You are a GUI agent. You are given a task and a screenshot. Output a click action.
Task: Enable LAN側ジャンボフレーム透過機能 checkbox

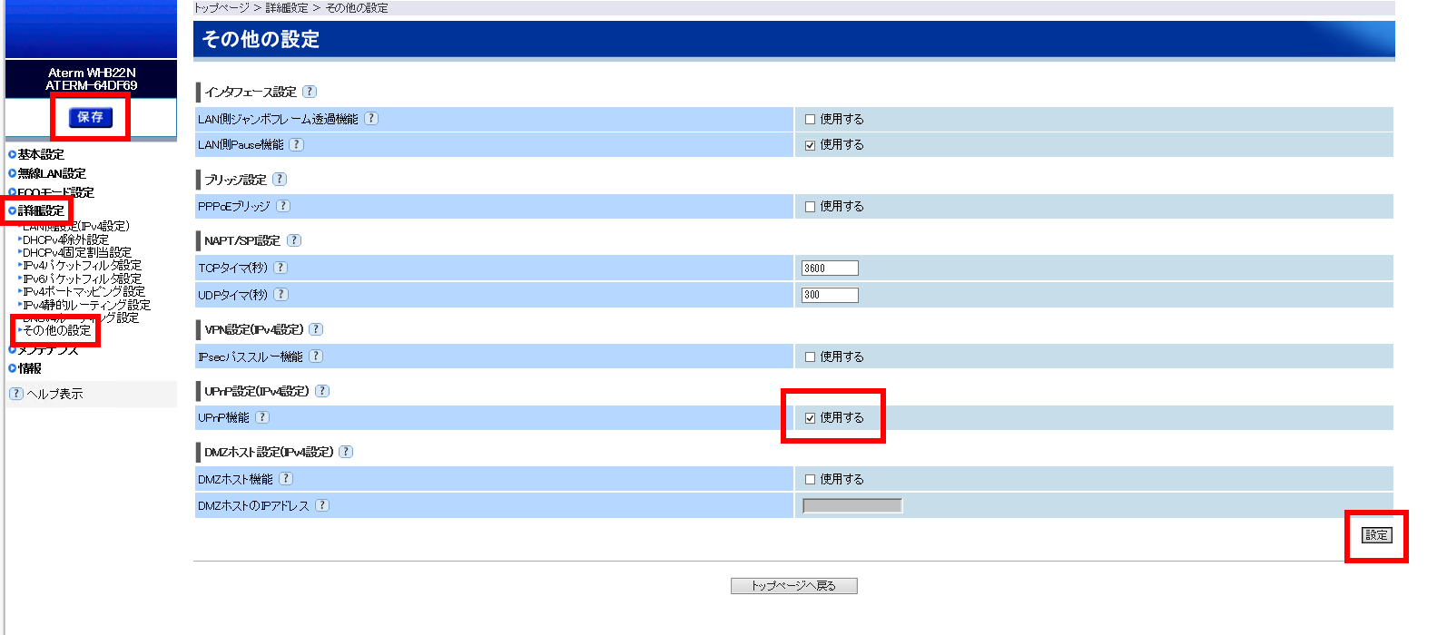coord(811,120)
